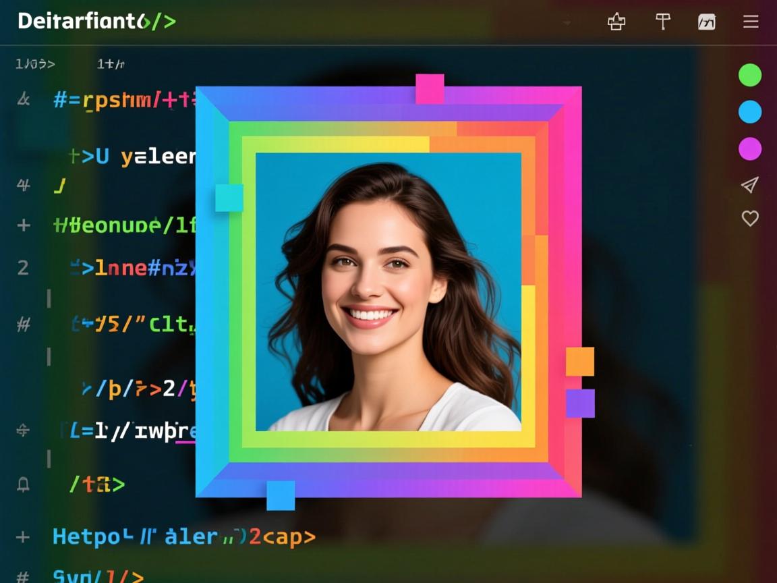Click the code snippet icon in header
This screenshot has height=583, width=777.
(706, 22)
